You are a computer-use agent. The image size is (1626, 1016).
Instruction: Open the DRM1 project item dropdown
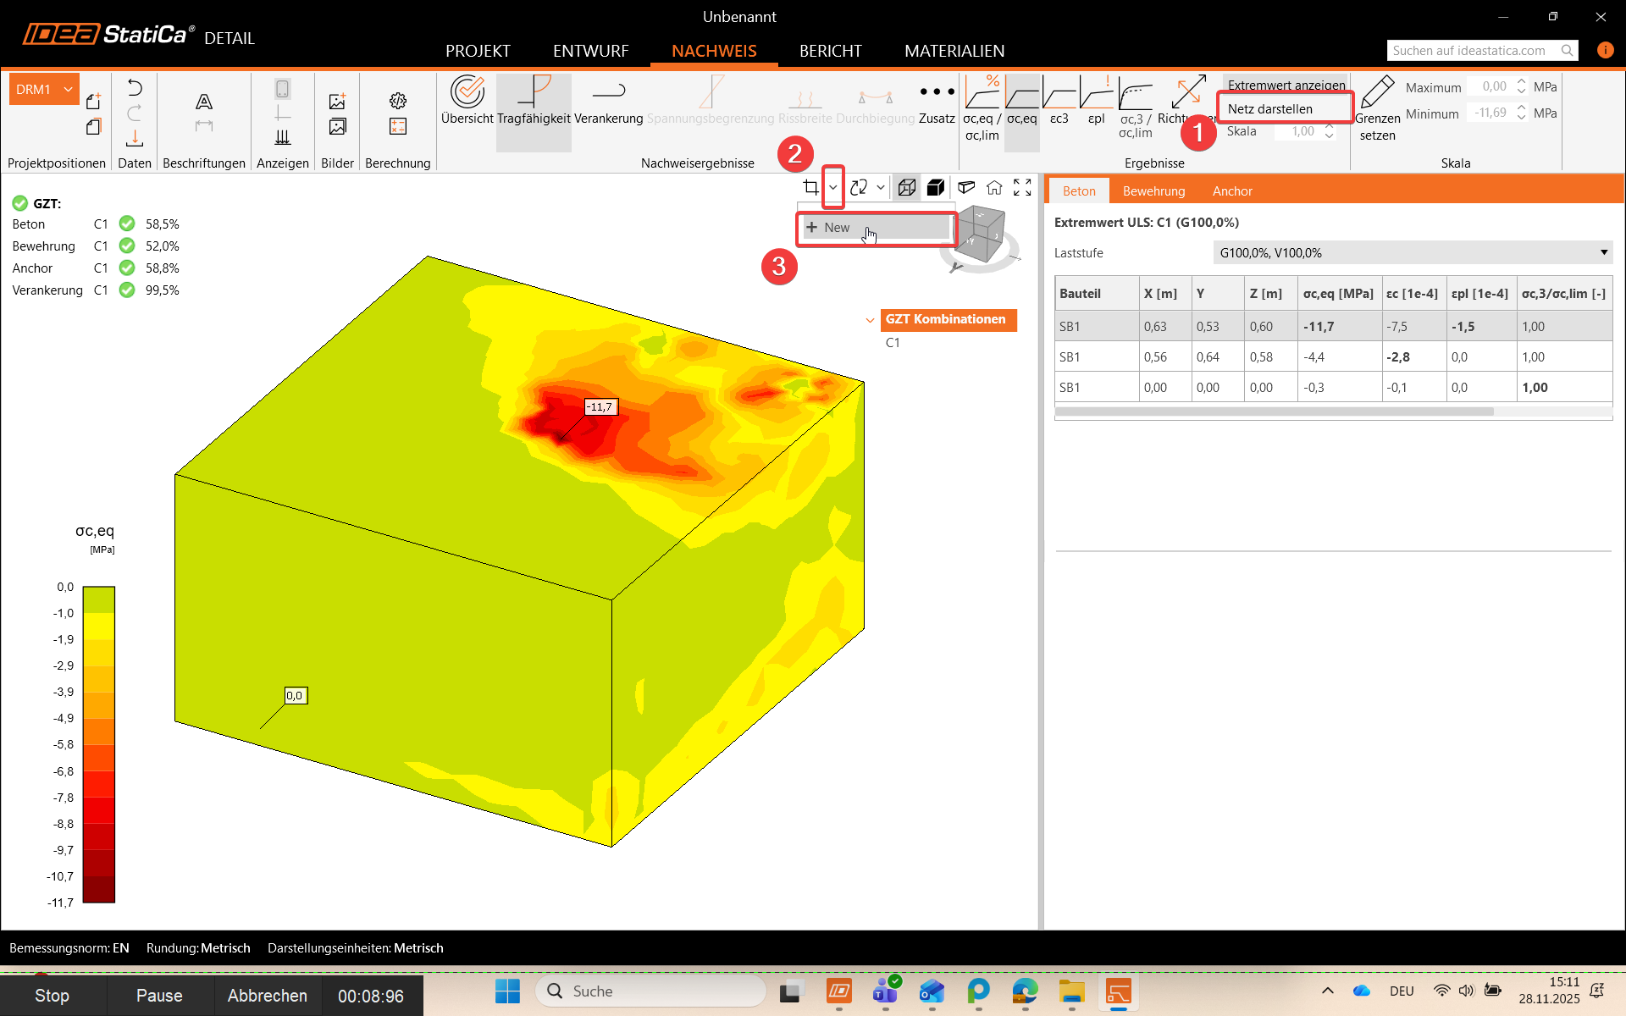pos(68,89)
